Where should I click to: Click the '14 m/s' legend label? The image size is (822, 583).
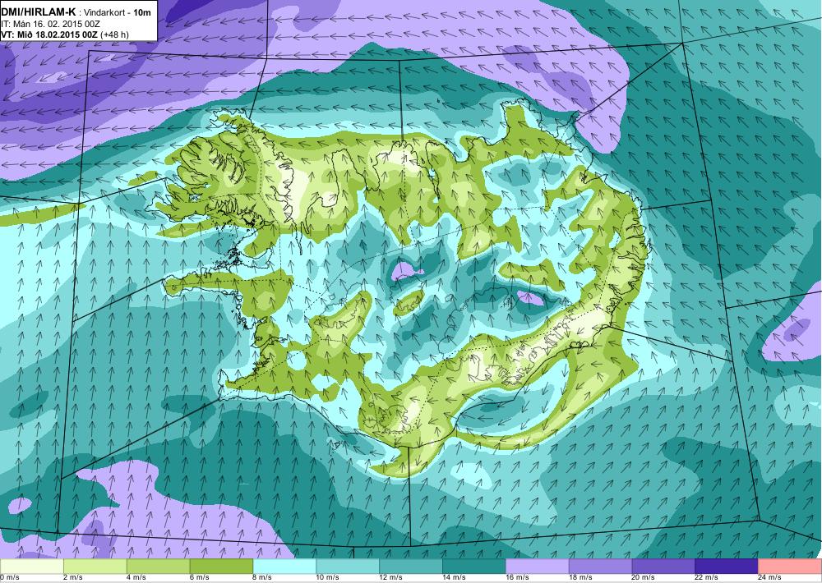tap(454, 578)
